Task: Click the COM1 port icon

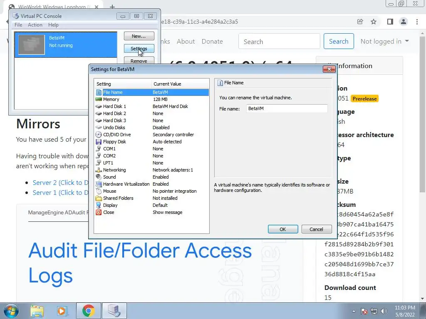Action: pyautogui.click(x=99, y=149)
